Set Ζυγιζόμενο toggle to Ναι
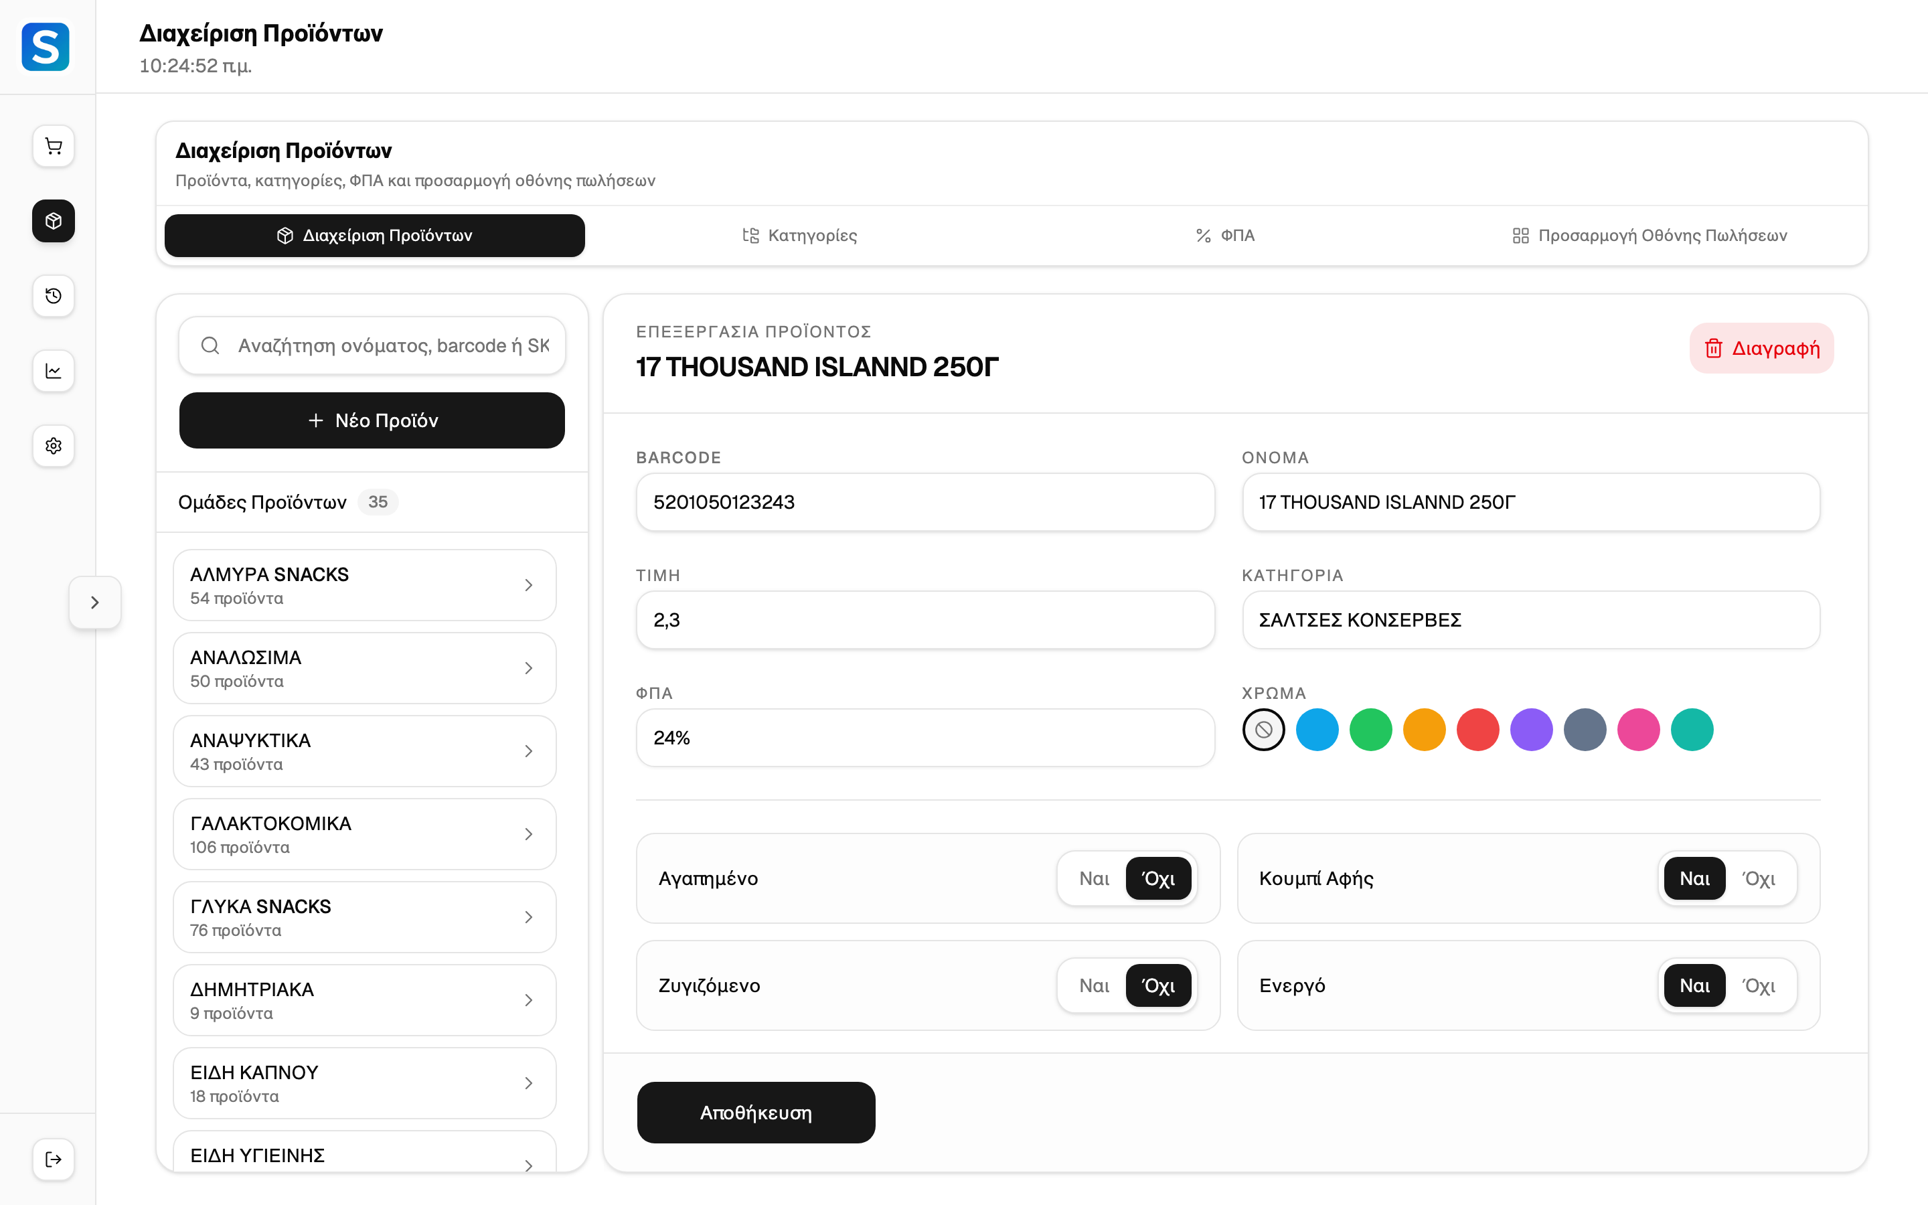1928x1205 pixels. coord(1094,986)
